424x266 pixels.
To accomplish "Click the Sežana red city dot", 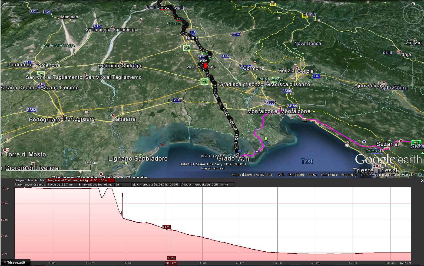I will coord(401,141).
